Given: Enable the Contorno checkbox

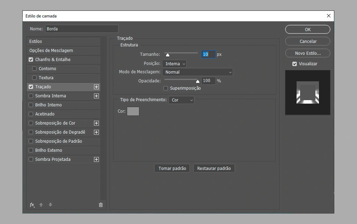Looking at the screenshot, I should click(x=34, y=69).
